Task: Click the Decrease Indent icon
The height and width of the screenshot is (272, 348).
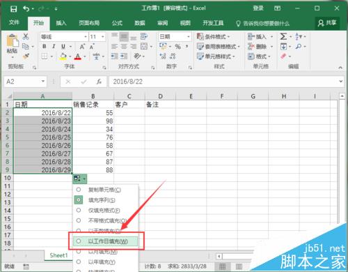Action: 114,56
